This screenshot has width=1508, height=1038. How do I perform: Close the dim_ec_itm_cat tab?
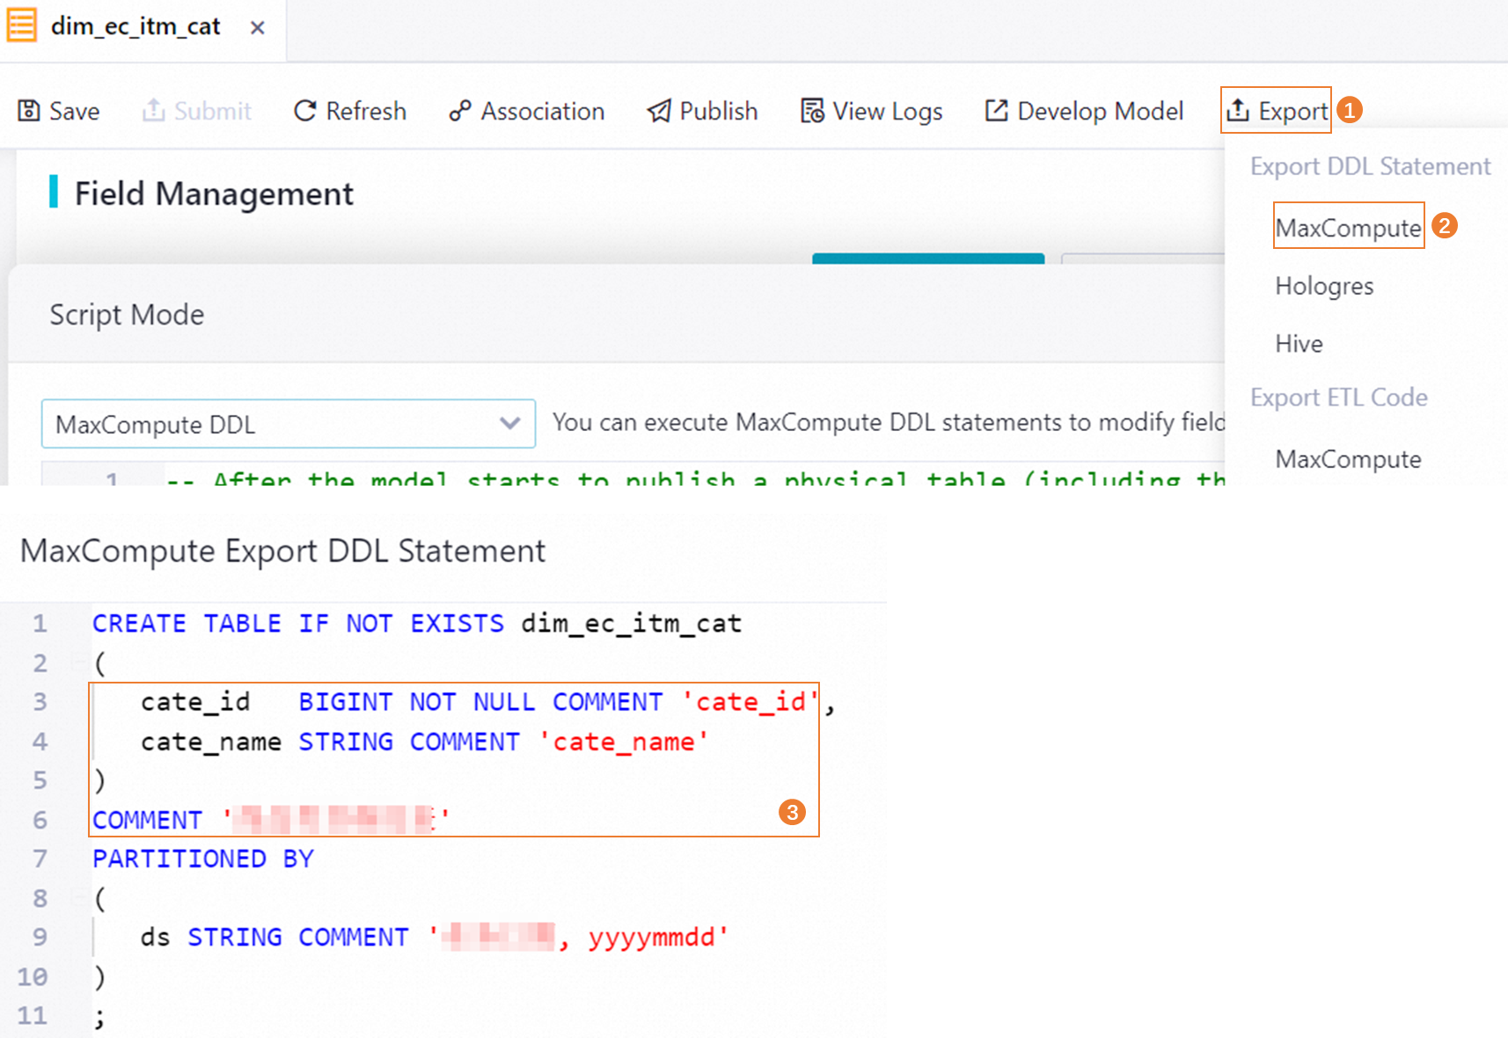click(258, 28)
